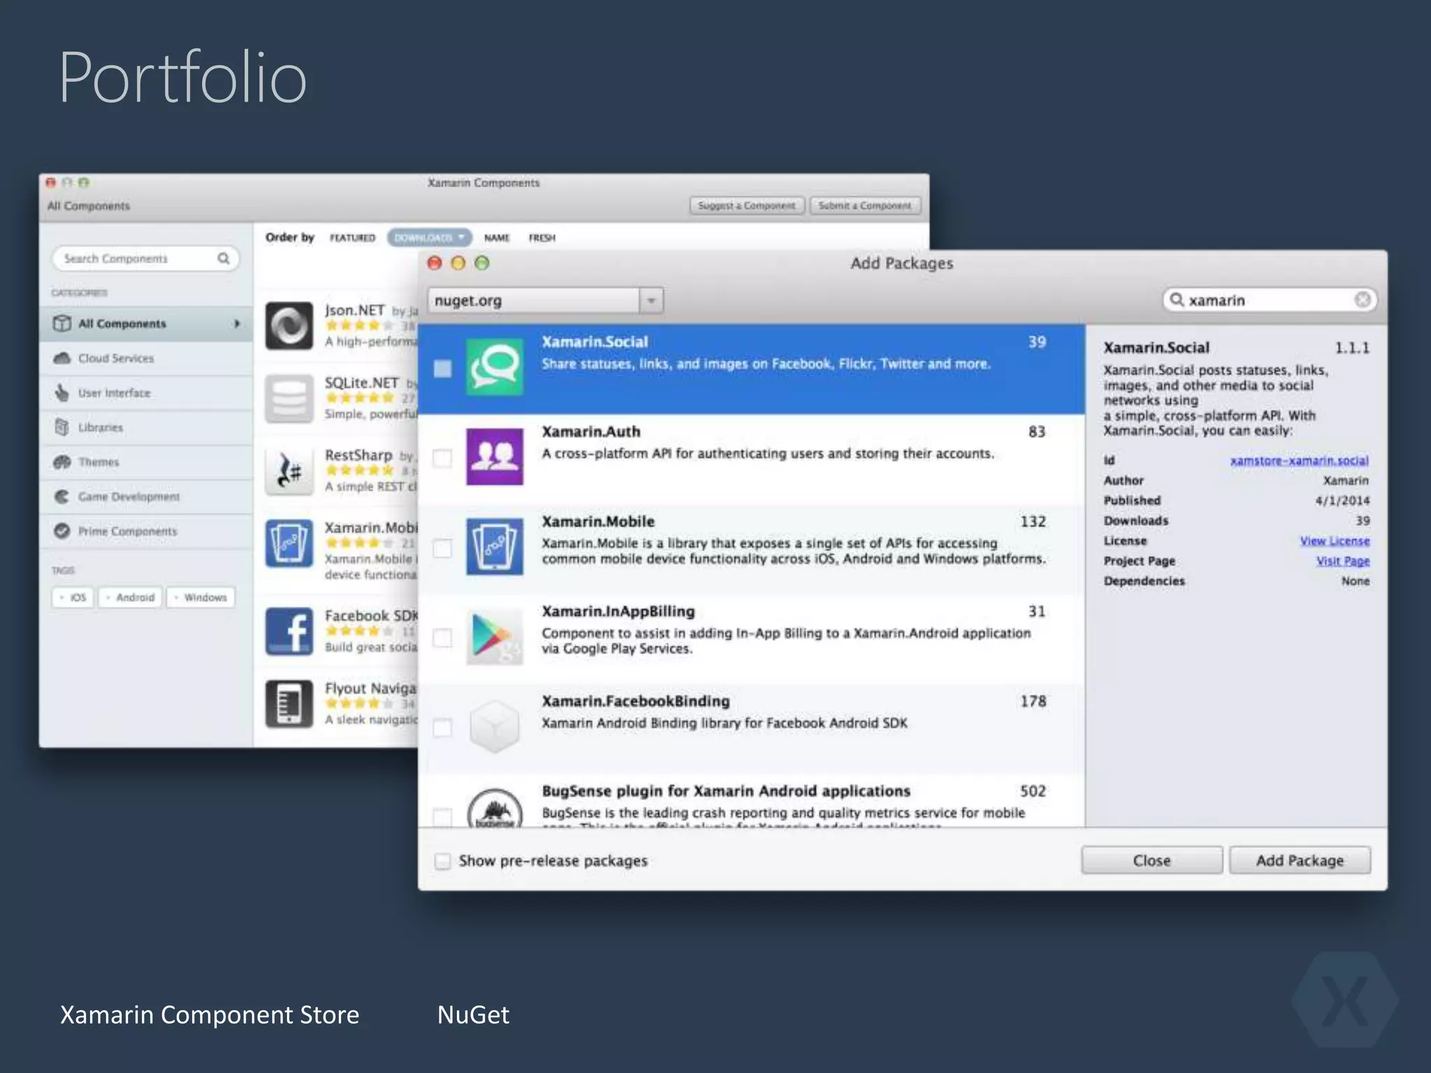Click the BugSense plugin icon
The image size is (1431, 1073).
(x=495, y=809)
